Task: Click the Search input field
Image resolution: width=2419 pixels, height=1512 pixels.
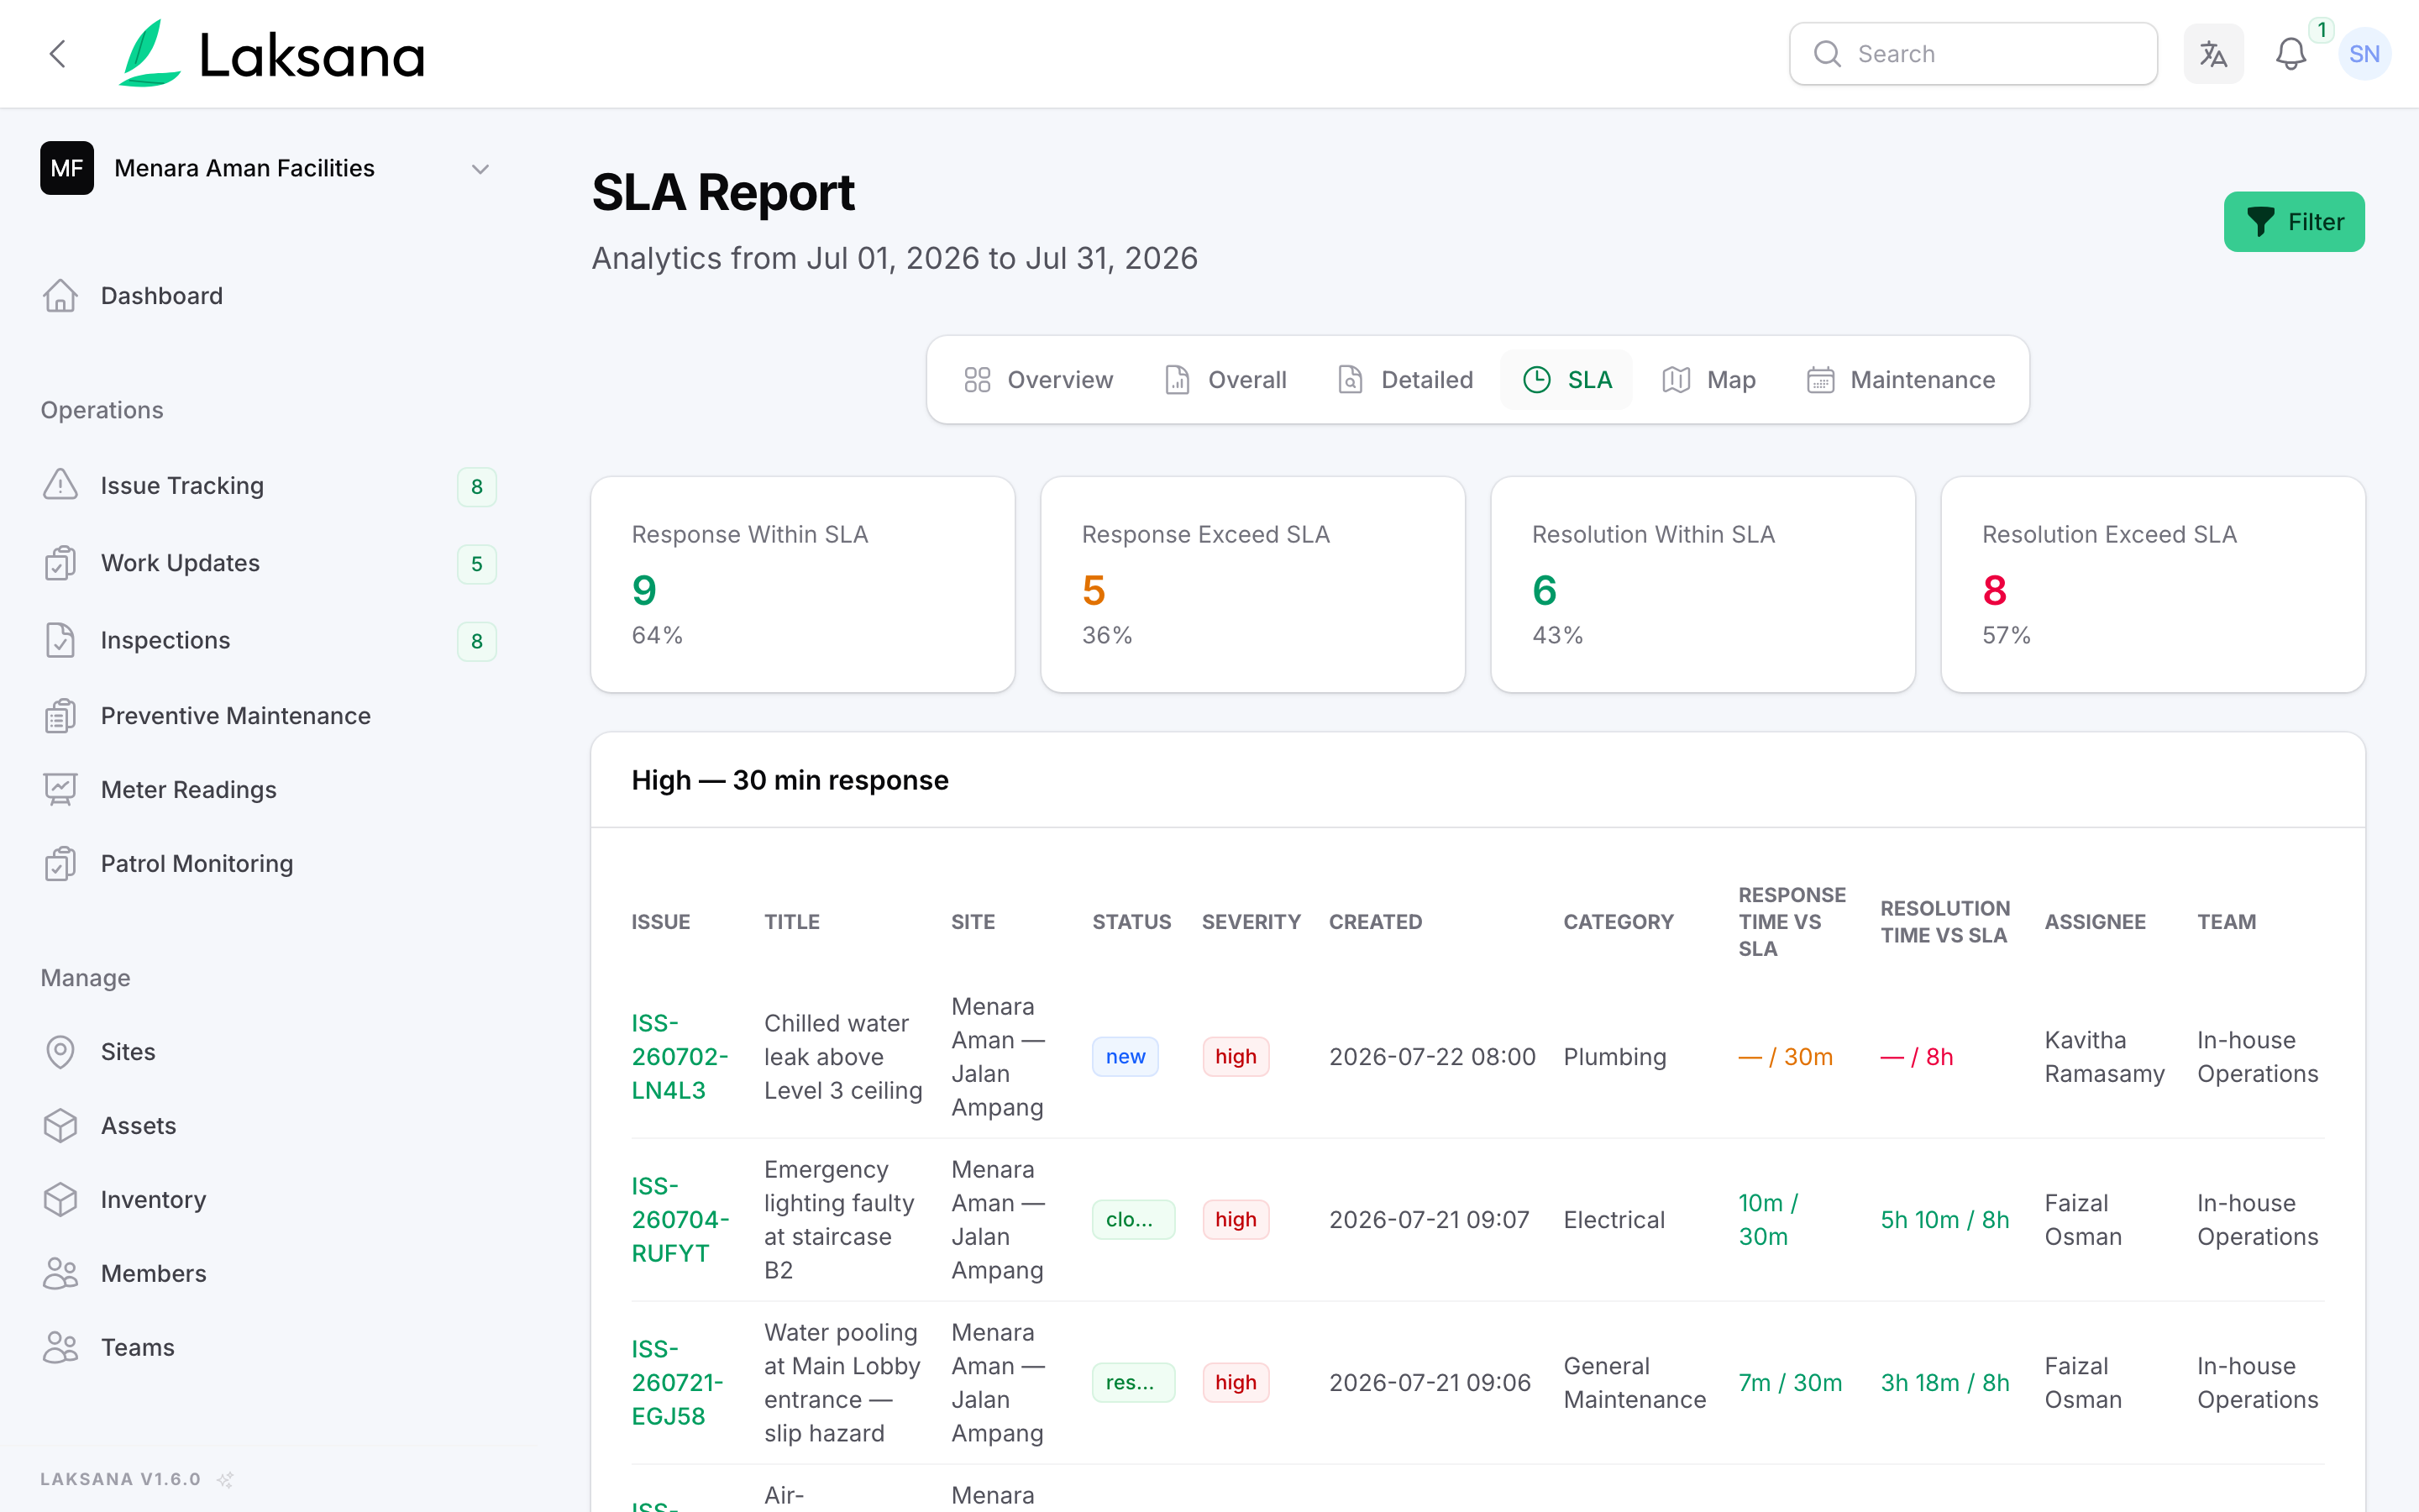Action: [1973, 54]
